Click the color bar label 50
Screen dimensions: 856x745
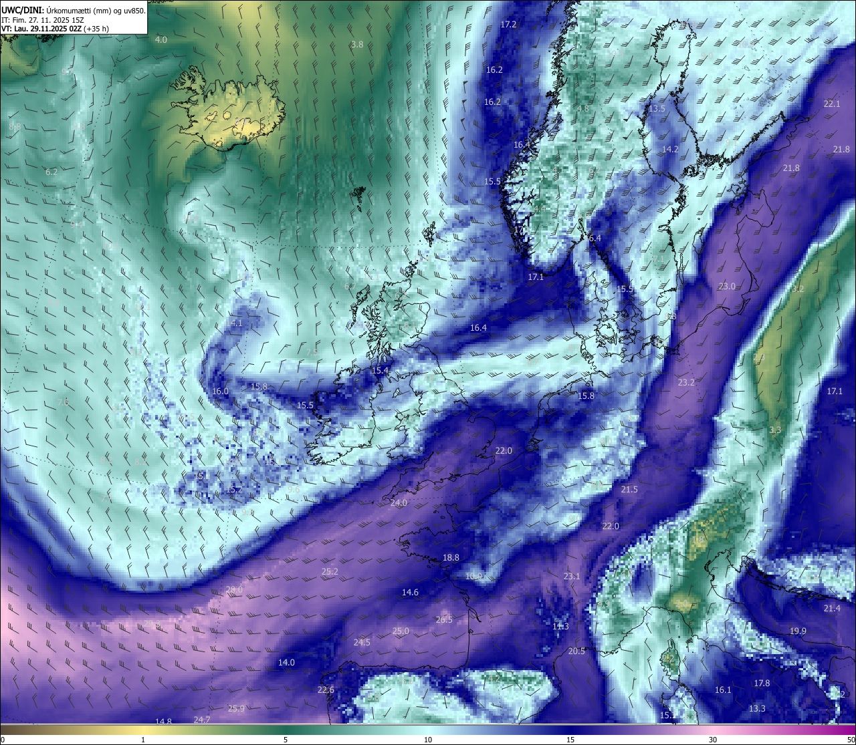[x=850, y=740]
